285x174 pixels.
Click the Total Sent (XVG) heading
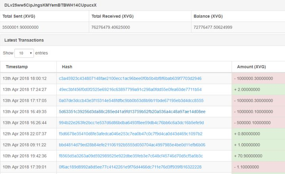click(19, 16)
